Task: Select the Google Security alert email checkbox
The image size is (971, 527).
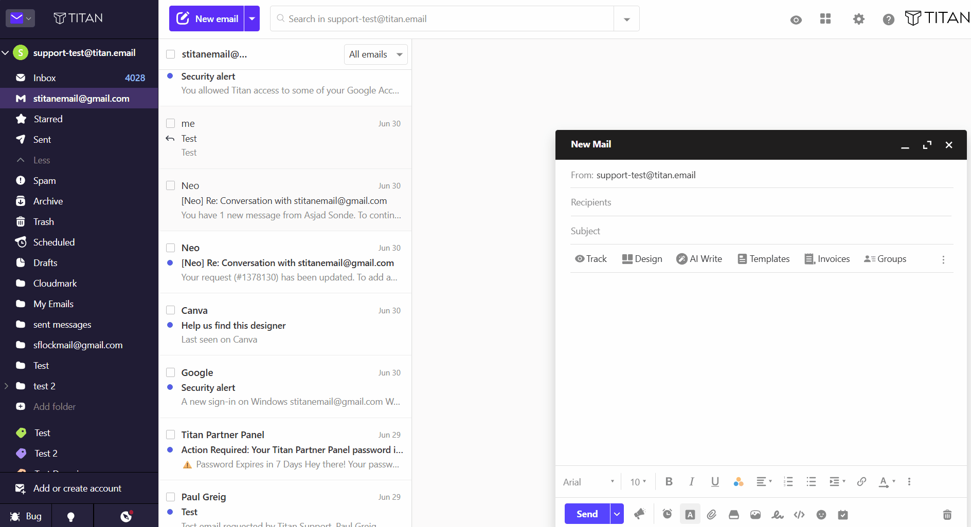Action: 171,372
